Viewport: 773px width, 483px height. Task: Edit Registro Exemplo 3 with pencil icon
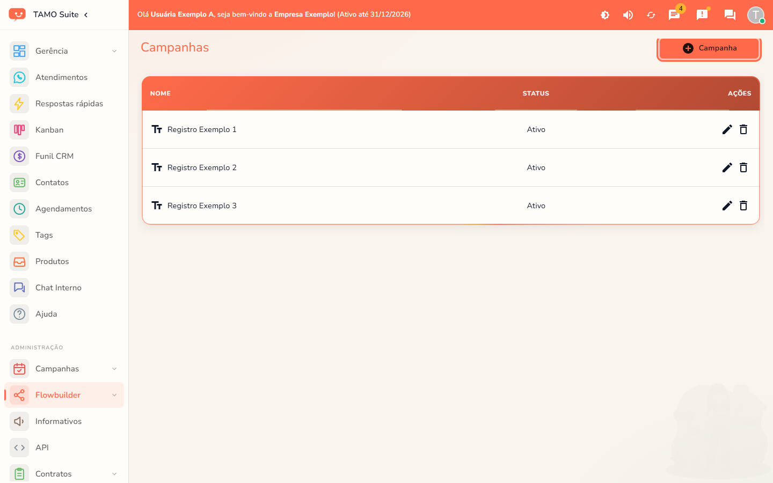tap(727, 206)
